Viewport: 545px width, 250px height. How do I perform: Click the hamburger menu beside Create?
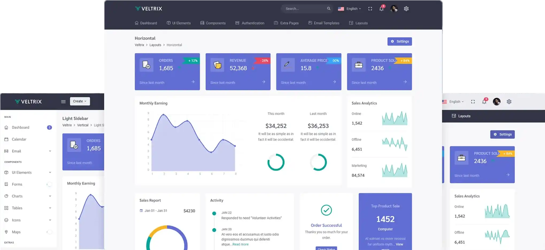pyautogui.click(x=63, y=101)
